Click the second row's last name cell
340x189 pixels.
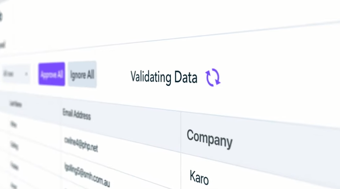tap(14, 146)
